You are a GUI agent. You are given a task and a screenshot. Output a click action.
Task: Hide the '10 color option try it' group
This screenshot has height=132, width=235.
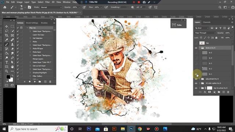coord(196,83)
